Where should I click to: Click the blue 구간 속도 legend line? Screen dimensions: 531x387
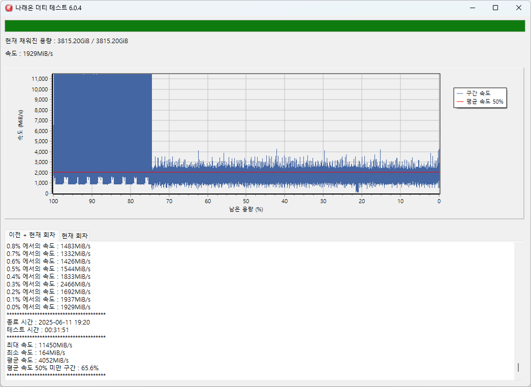pos(460,93)
